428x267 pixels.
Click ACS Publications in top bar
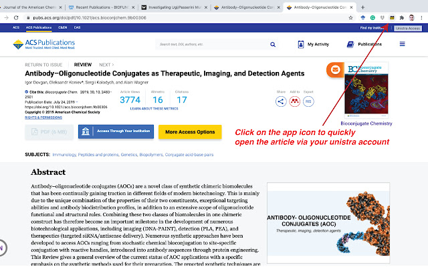pyautogui.click(x=39, y=27)
